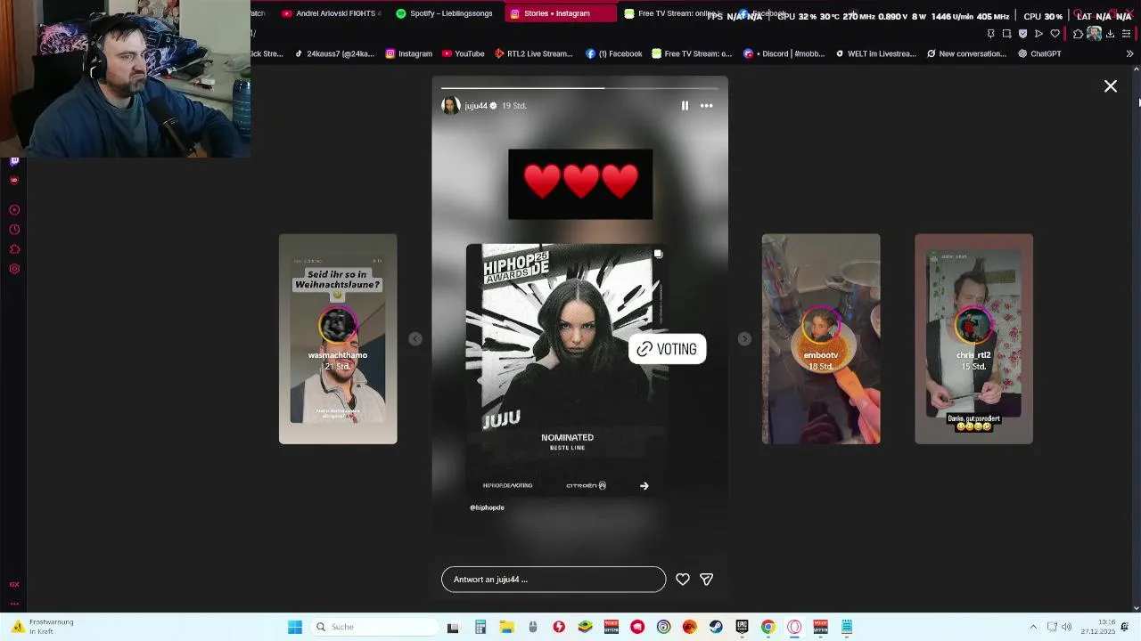1141x641 pixels.
Task: Go to the previous story arrow
Action: coord(415,338)
